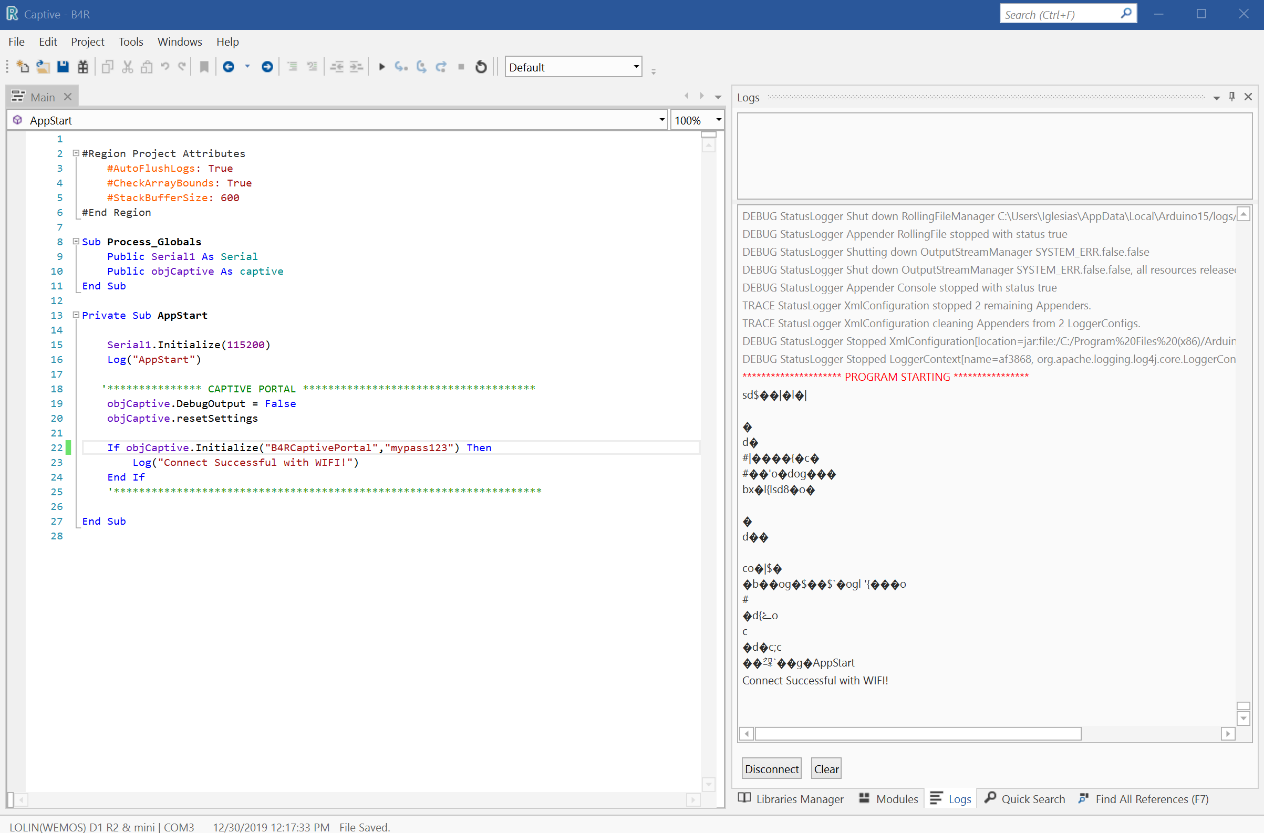This screenshot has height=833, width=1264.
Task: Collapse Sub Process_Globals fold marker
Action: coord(76,242)
